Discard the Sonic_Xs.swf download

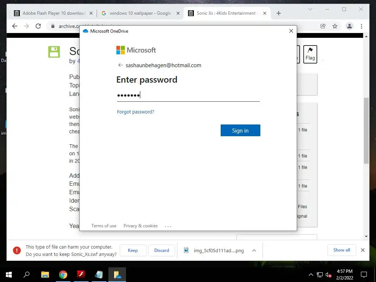(162, 250)
